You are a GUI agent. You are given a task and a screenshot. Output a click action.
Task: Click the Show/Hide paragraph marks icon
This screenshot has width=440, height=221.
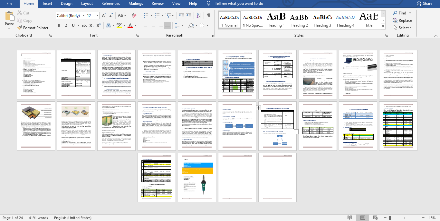[x=209, y=15]
